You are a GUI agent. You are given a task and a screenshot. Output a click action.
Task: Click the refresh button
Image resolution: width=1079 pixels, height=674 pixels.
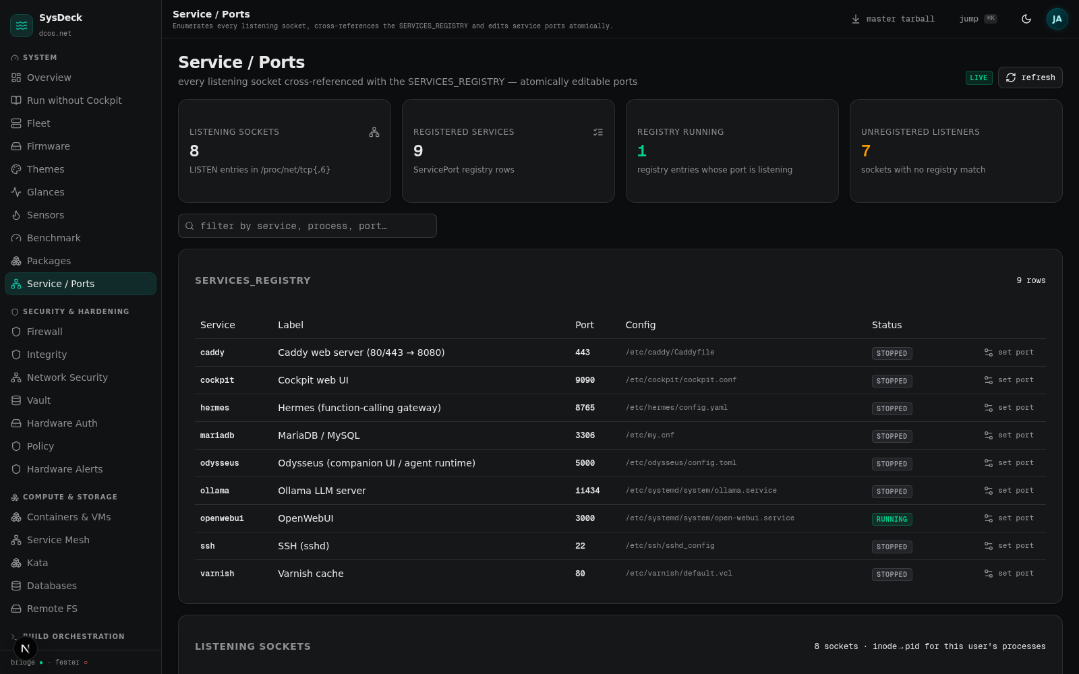point(1030,78)
